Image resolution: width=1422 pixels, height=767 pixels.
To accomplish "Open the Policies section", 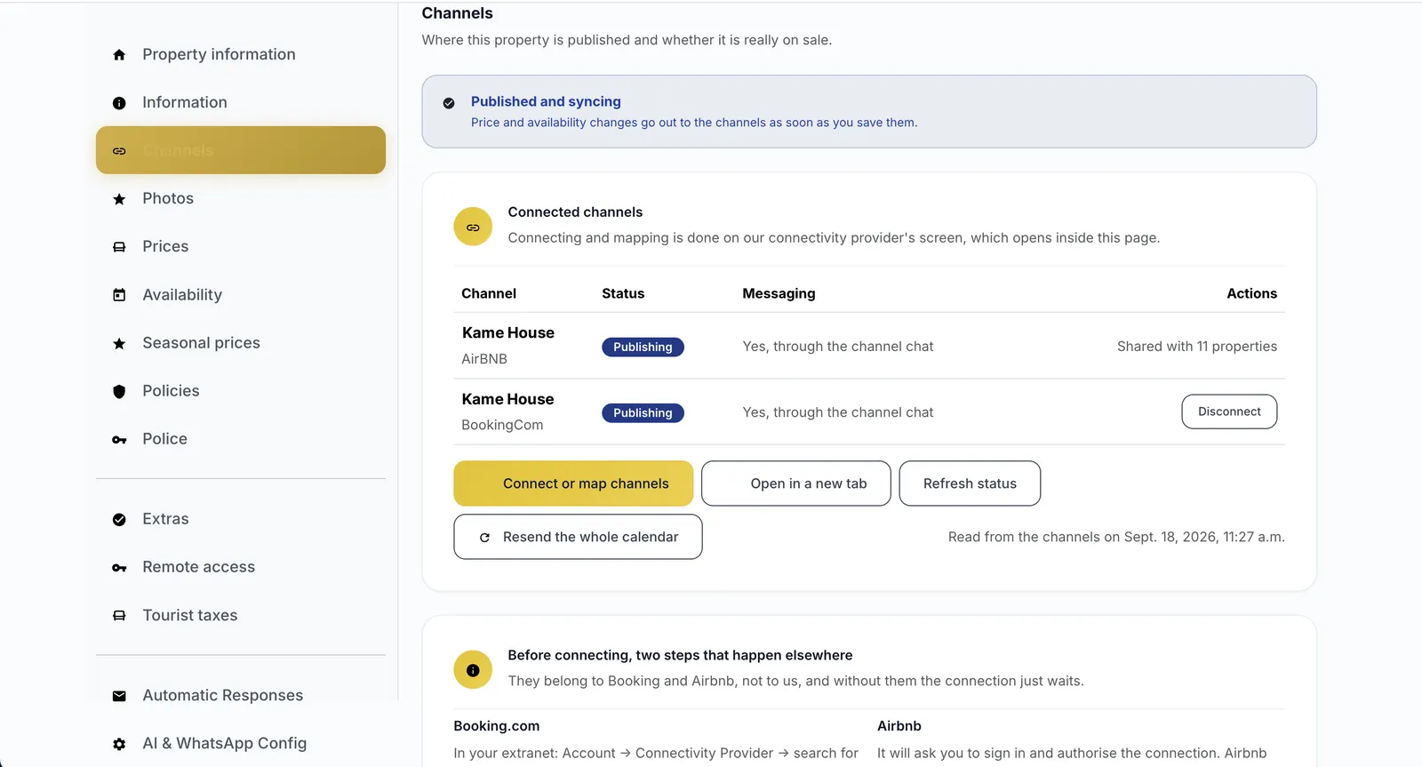I will coord(241,390).
